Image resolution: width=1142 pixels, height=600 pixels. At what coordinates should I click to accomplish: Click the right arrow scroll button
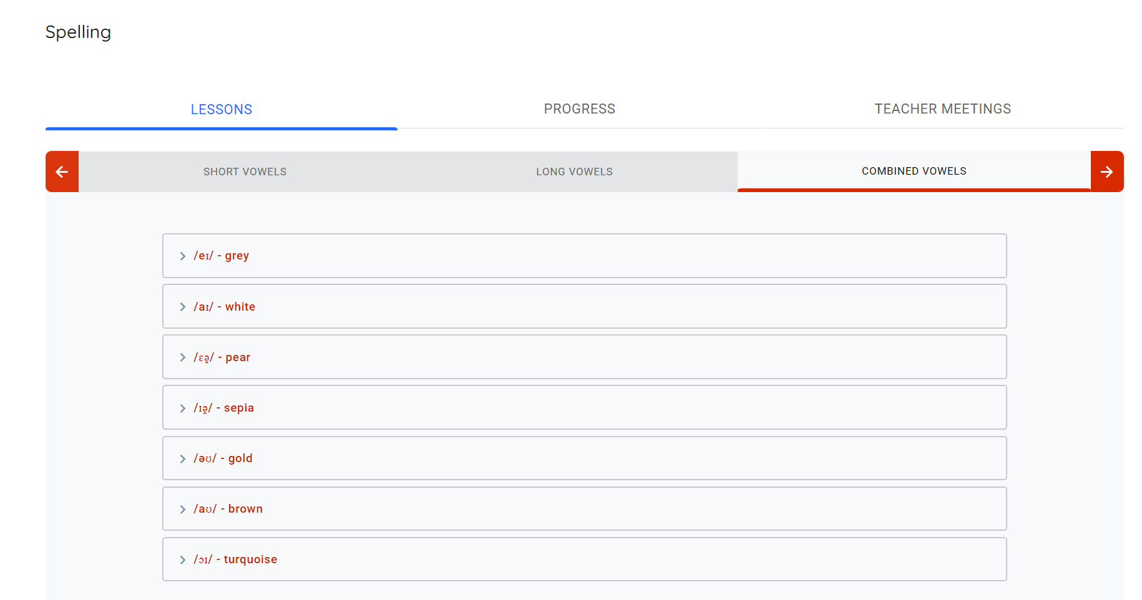[1107, 172]
